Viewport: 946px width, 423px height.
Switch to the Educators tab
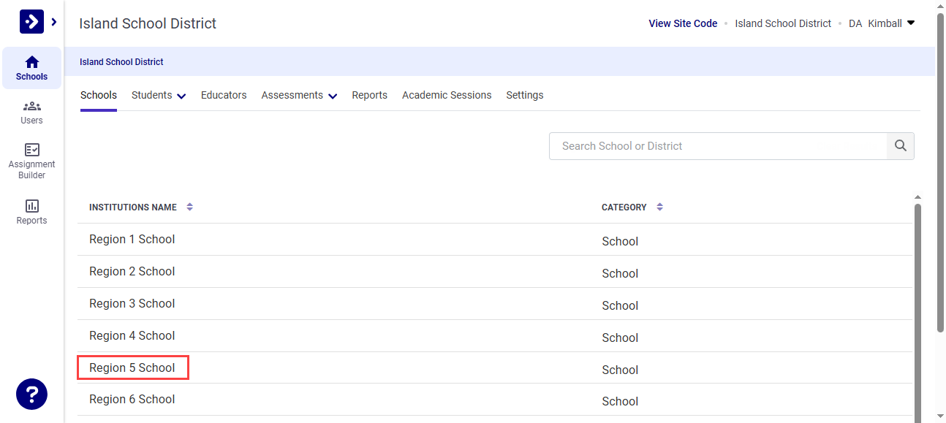tap(224, 95)
